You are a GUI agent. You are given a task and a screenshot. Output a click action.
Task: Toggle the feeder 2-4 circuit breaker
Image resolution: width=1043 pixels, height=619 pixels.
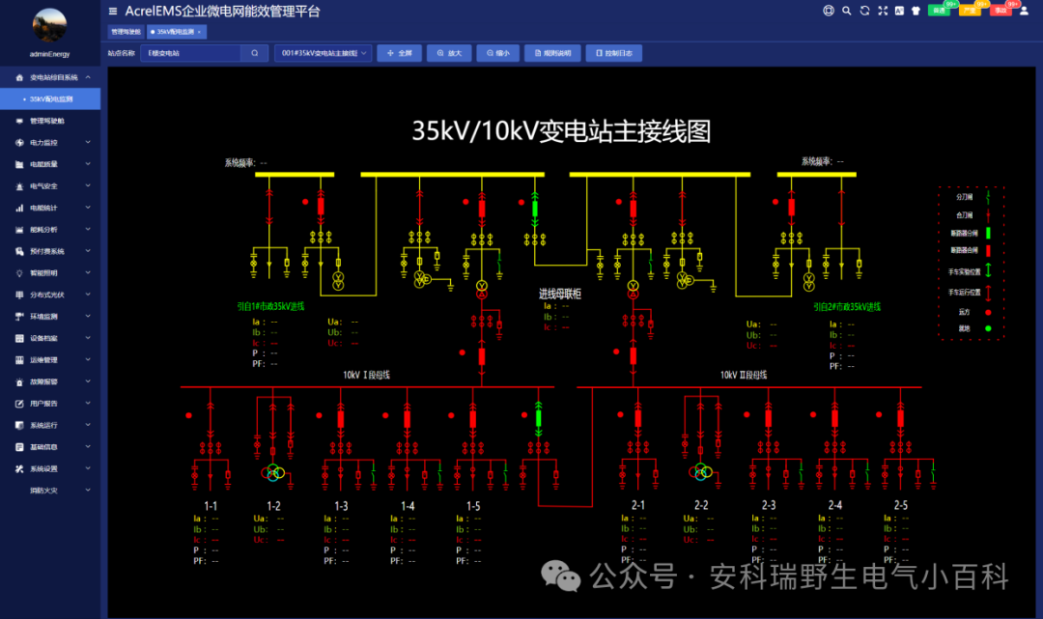(834, 418)
